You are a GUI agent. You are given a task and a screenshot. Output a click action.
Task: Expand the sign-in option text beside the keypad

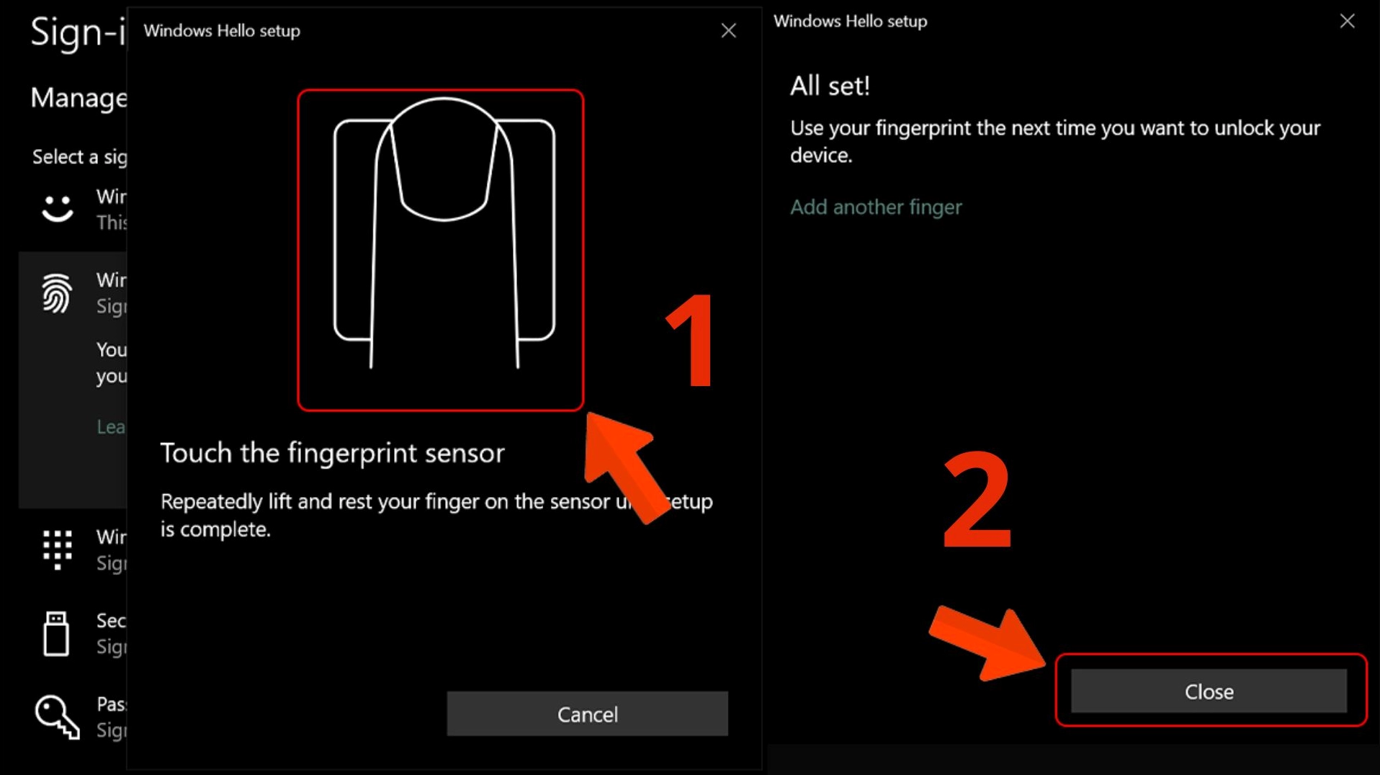coord(111,550)
